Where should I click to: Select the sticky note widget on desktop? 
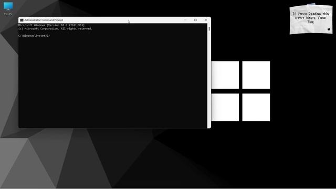(x=311, y=19)
